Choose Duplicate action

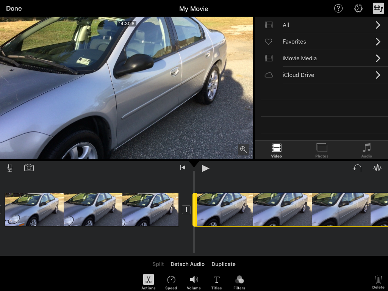(224, 264)
